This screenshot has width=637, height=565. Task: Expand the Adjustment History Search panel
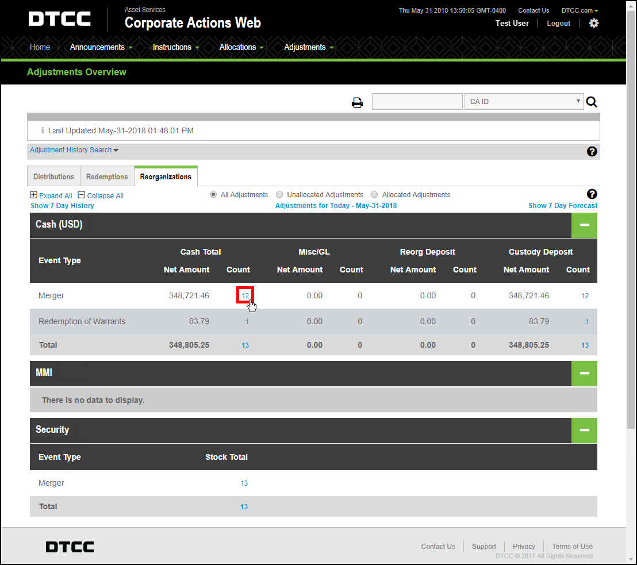(x=74, y=150)
